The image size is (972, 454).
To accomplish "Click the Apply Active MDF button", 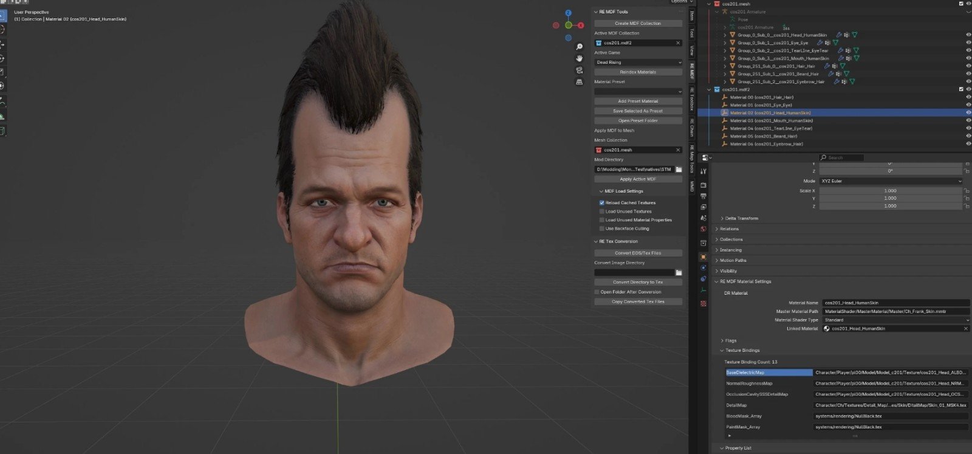I will pyautogui.click(x=638, y=179).
